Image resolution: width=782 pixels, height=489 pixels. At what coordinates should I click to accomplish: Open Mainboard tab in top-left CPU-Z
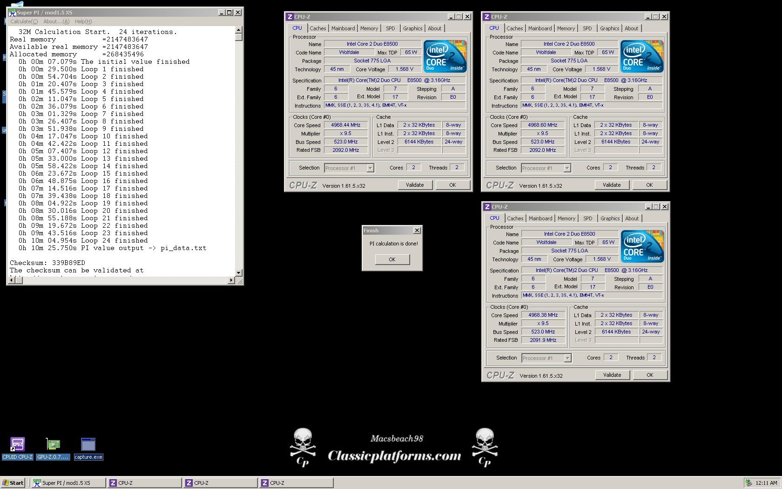(343, 28)
